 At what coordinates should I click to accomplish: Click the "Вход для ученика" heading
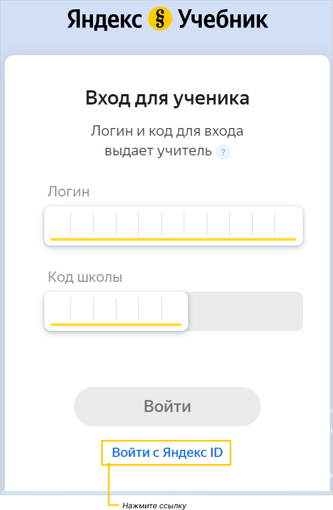(167, 98)
